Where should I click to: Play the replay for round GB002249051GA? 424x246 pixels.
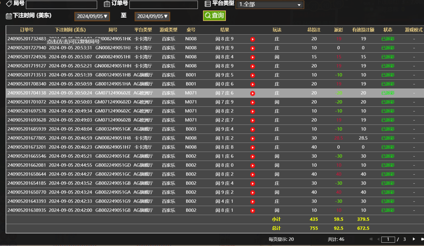[x=253, y=192]
